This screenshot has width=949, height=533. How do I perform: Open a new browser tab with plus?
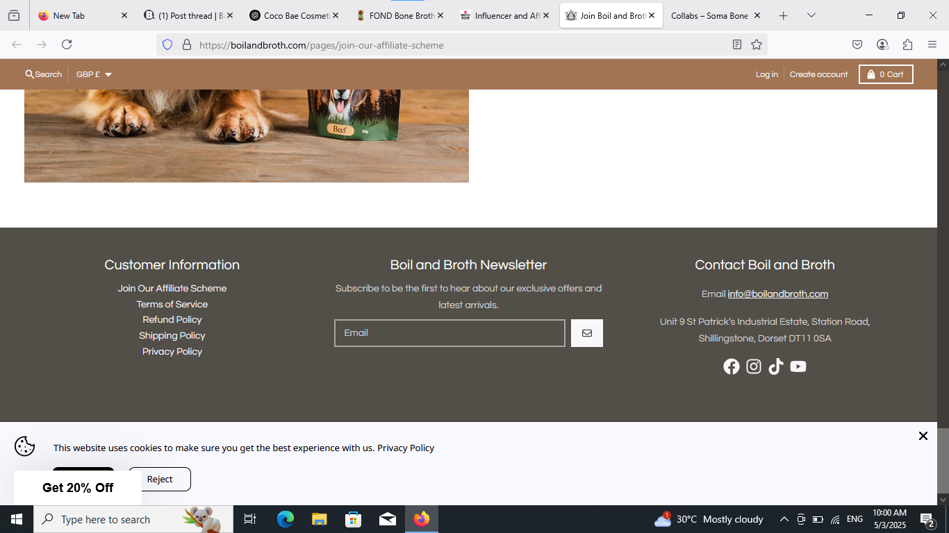(x=784, y=15)
